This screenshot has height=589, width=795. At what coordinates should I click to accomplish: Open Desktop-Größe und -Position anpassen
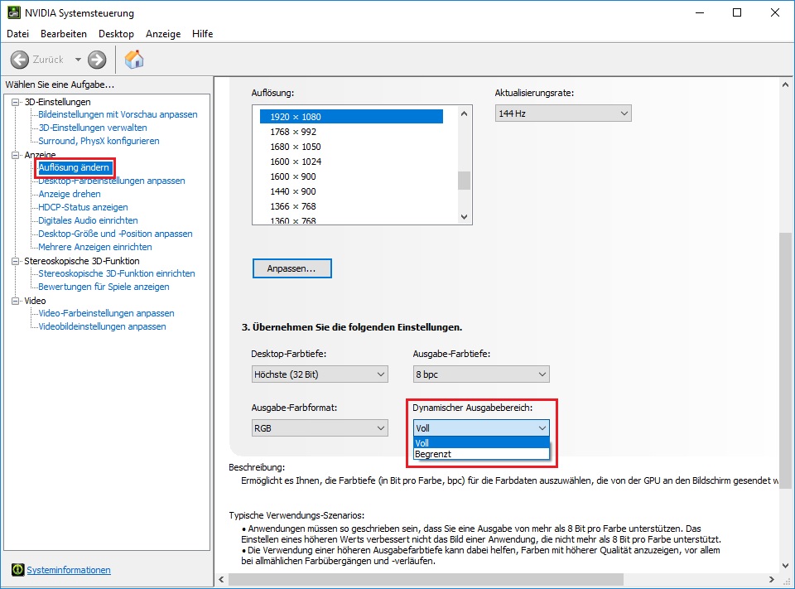tap(116, 234)
